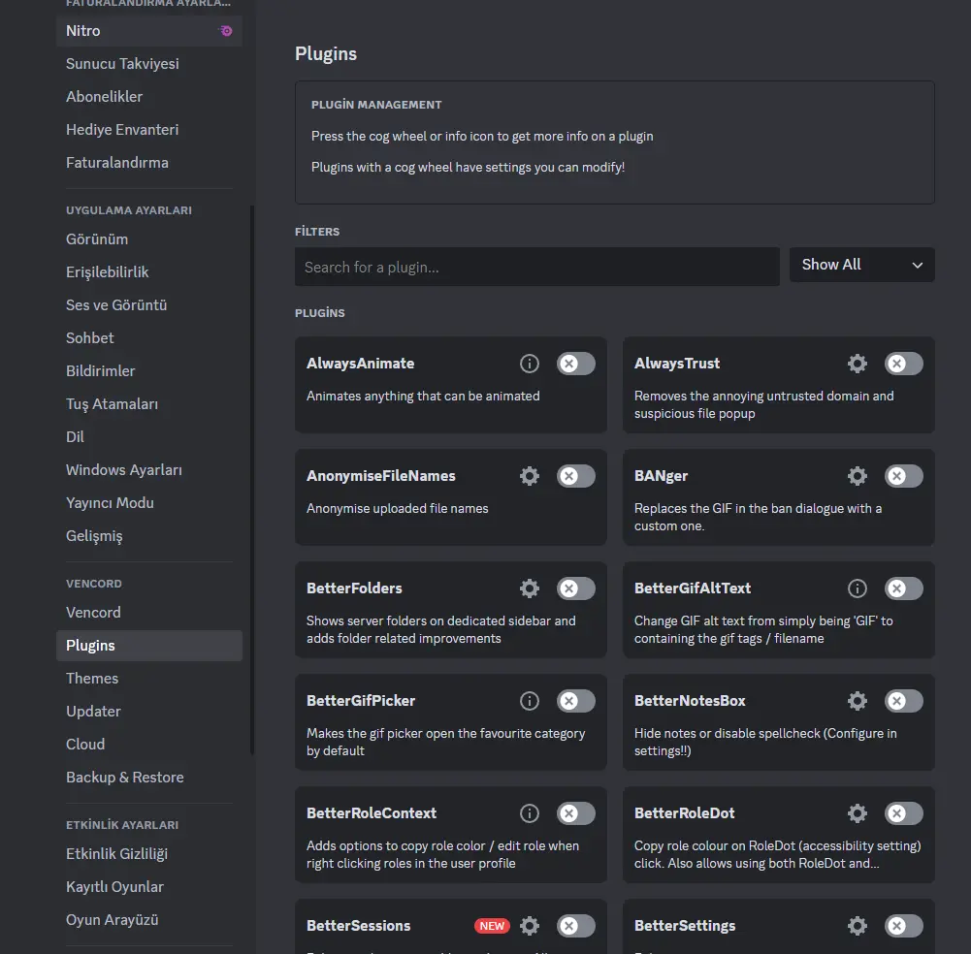Open Ses ve Görüntü settings
The height and width of the screenshot is (954, 971).
click(x=148, y=305)
